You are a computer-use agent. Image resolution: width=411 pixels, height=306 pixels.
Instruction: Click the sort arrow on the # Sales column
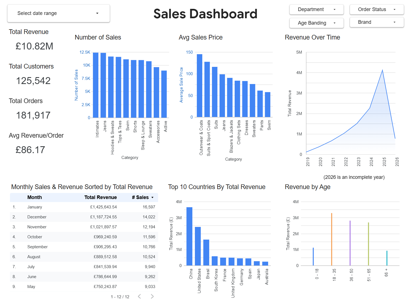tap(152, 197)
